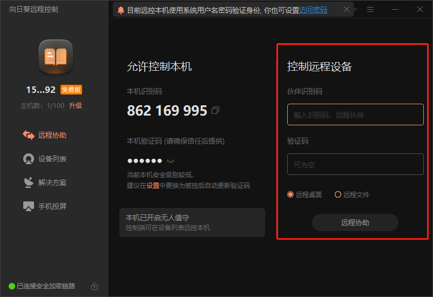Reveal the local verification code eye icon
433x297 pixels.
click(x=171, y=161)
